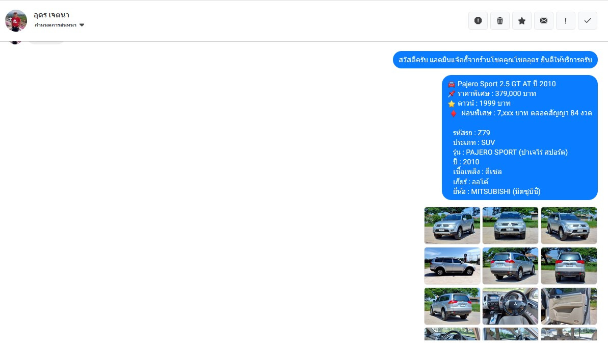Viewport: 608px width, 346px height.
Task: Click installment line with 84 งวด
Action: (x=521, y=113)
